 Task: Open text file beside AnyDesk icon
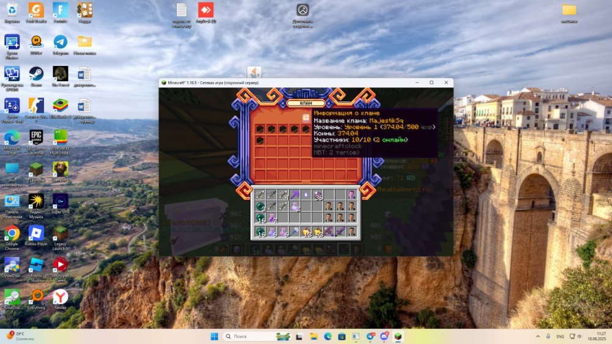pos(182,15)
